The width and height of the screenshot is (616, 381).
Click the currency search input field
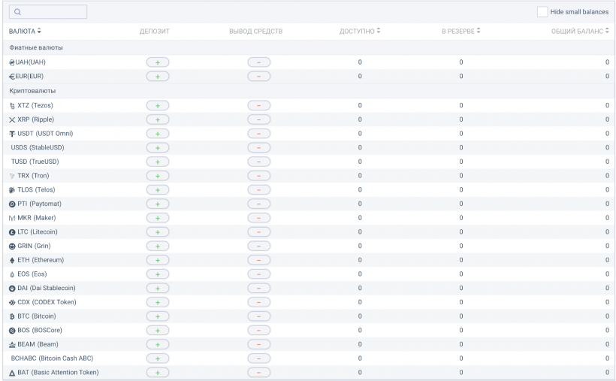[x=48, y=12]
